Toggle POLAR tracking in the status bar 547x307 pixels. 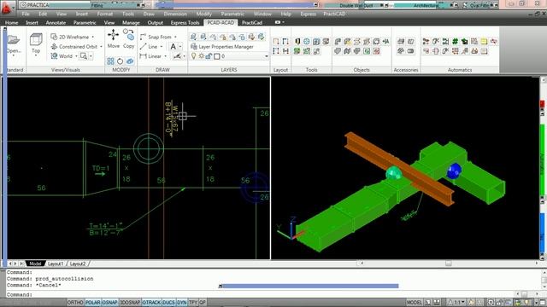tap(93, 303)
